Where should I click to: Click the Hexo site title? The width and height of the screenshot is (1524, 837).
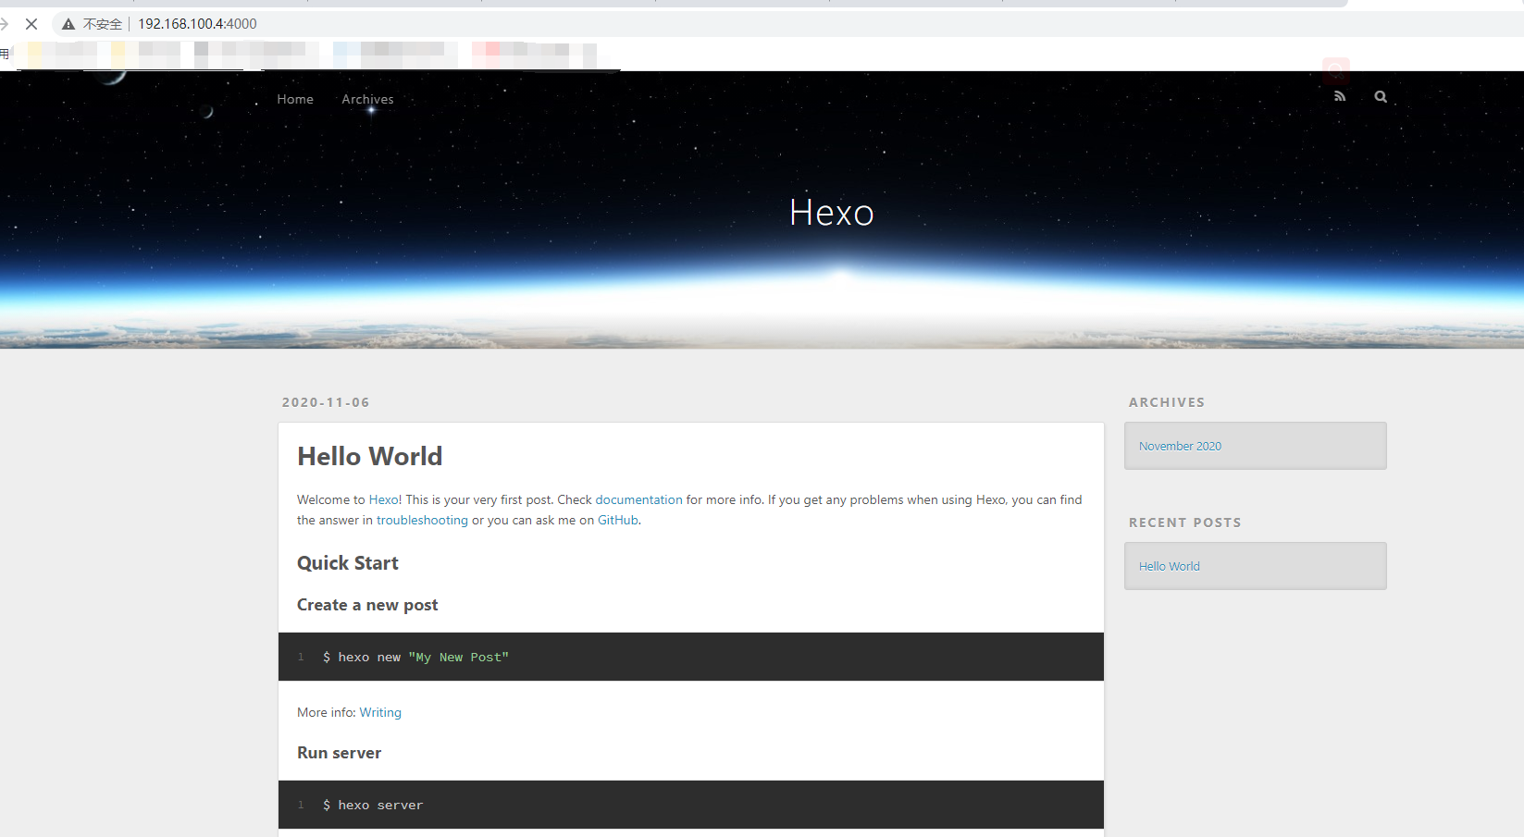pyautogui.click(x=831, y=213)
